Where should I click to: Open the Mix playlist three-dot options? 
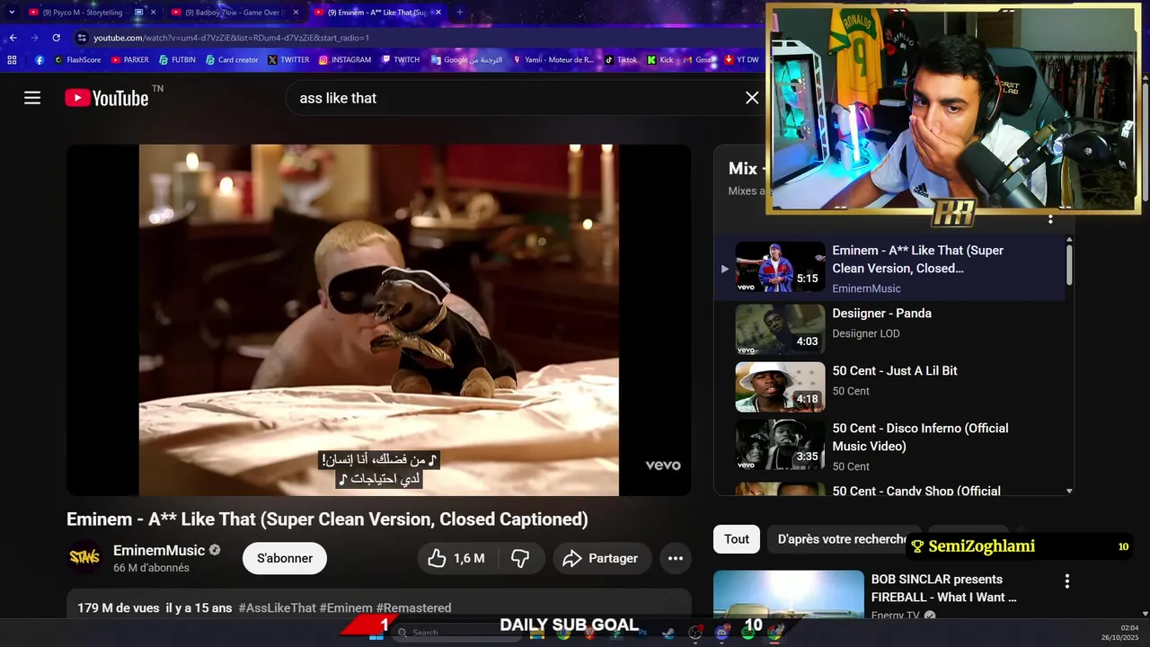[1050, 218]
